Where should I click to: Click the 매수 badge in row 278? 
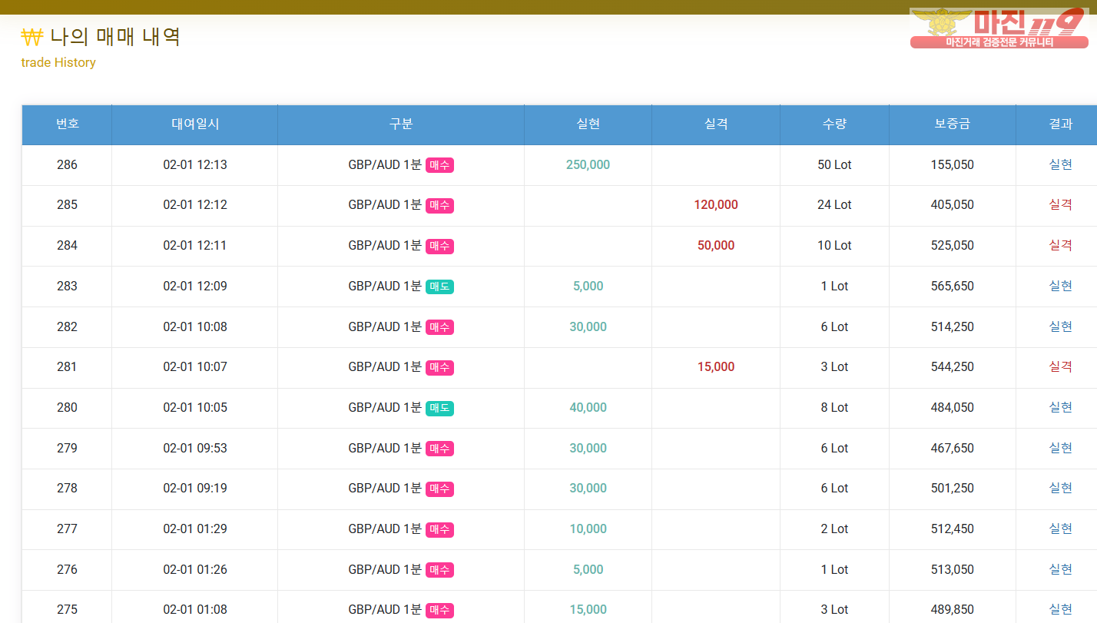439,489
